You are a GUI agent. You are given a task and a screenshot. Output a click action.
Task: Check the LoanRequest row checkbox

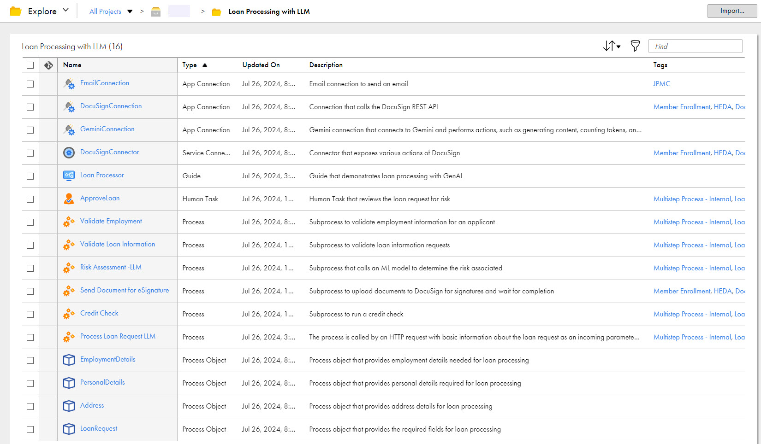tap(30, 430)
